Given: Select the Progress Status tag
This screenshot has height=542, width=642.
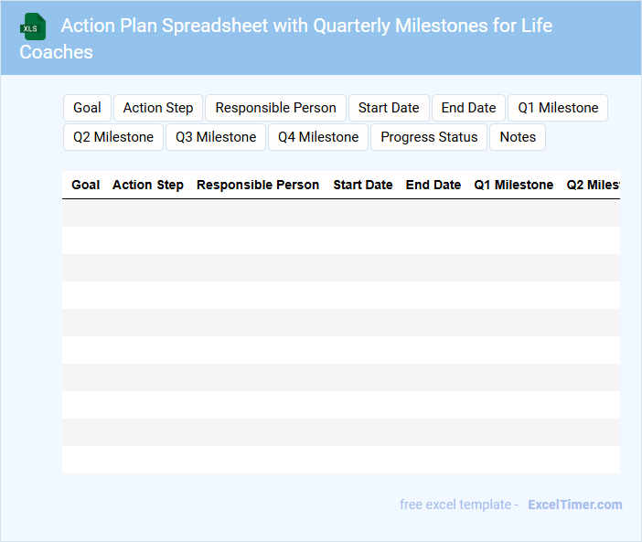Looking at the screenshot, I should [429, 137].
